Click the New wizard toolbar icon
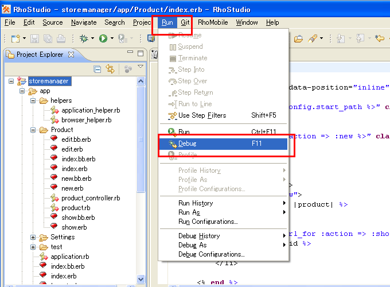This screenshot has width=390, height=287. coord(15,38)
